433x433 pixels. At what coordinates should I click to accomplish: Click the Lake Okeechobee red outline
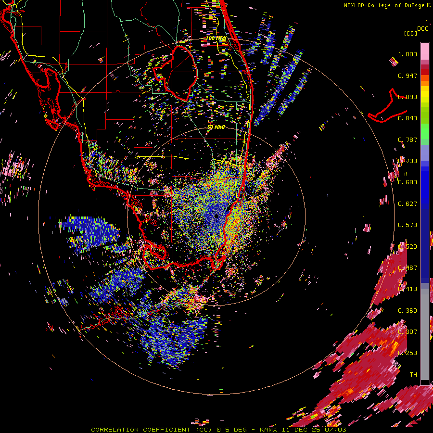[176, 73]
